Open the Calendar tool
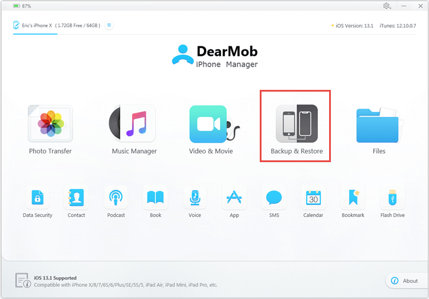The image size is (429, 299). coord(313,199)
